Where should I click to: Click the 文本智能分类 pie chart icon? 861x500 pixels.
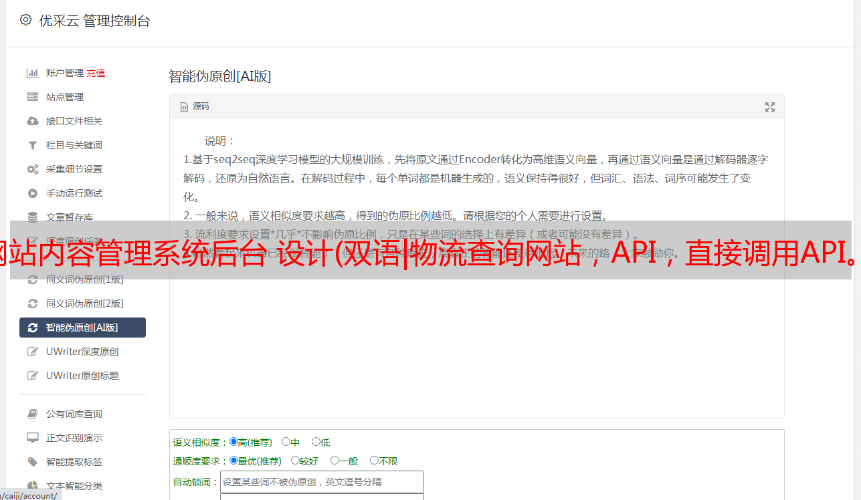[x=32, y=486]
